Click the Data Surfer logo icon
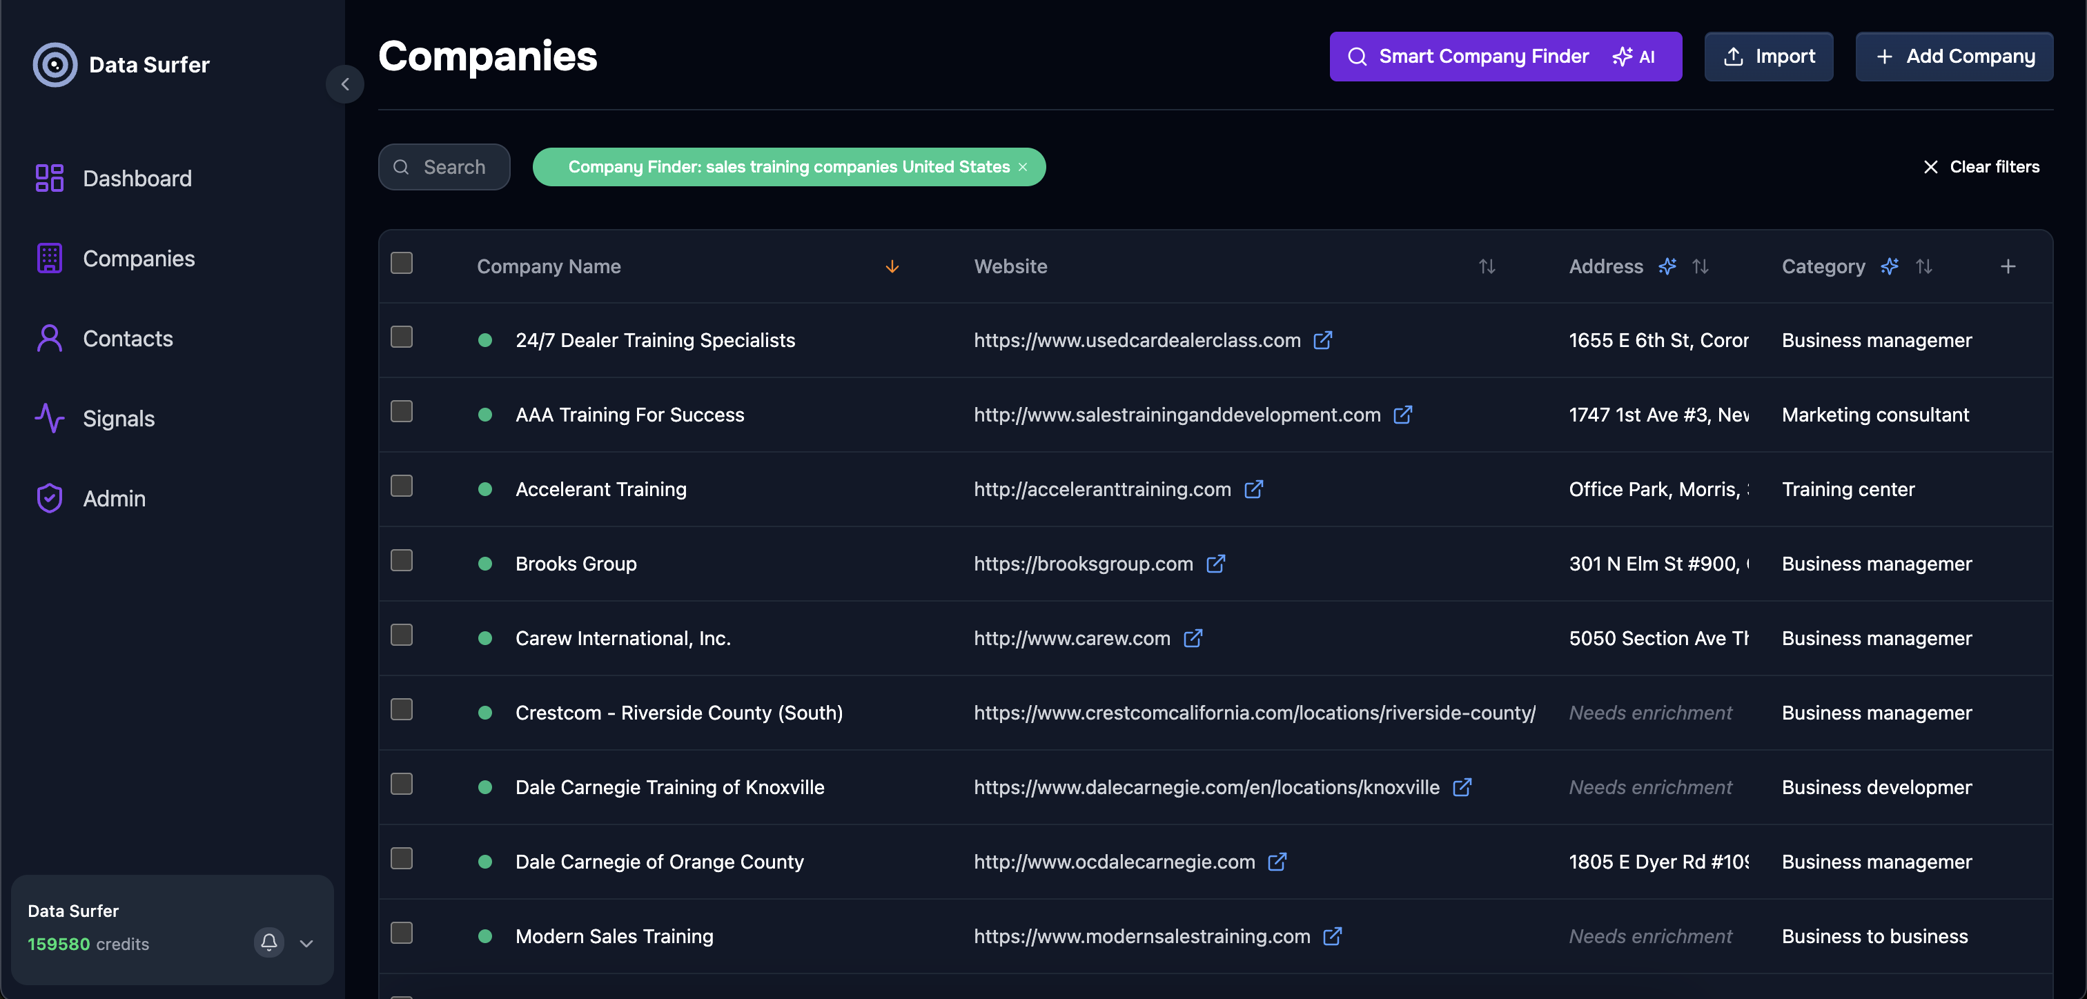 coord(55,64)
